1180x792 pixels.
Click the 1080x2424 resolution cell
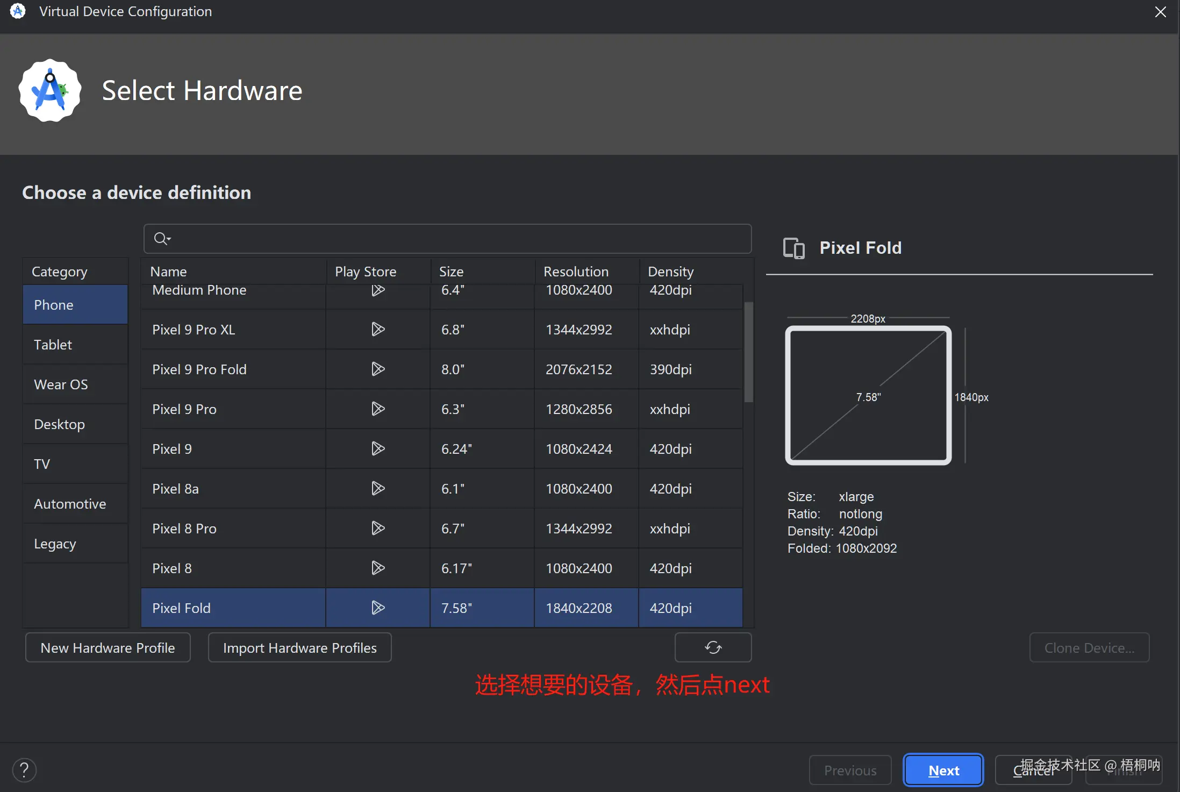point(587,449)
